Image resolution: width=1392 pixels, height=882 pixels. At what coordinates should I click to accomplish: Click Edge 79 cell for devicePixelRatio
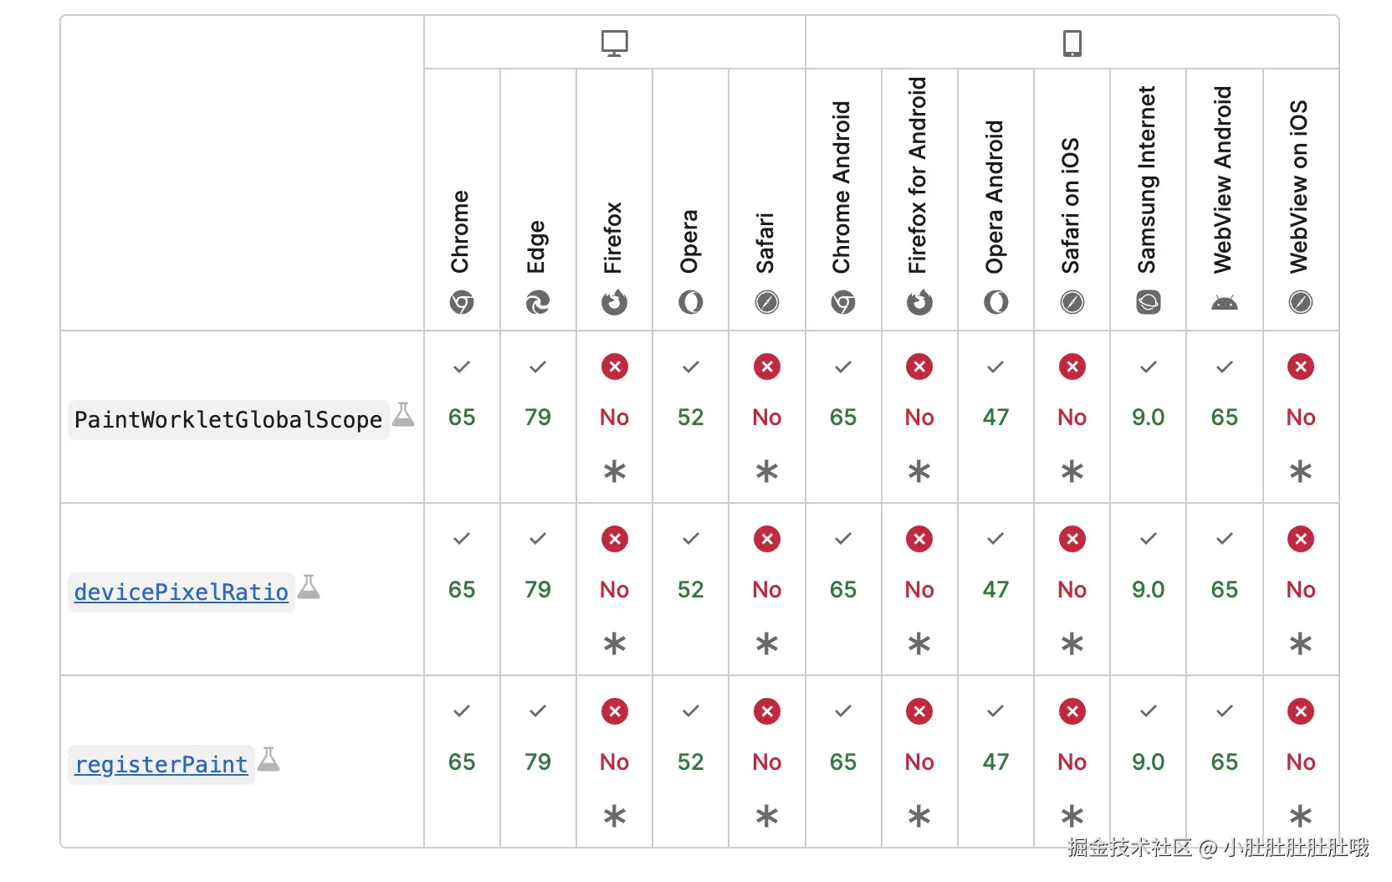(538, 589)
